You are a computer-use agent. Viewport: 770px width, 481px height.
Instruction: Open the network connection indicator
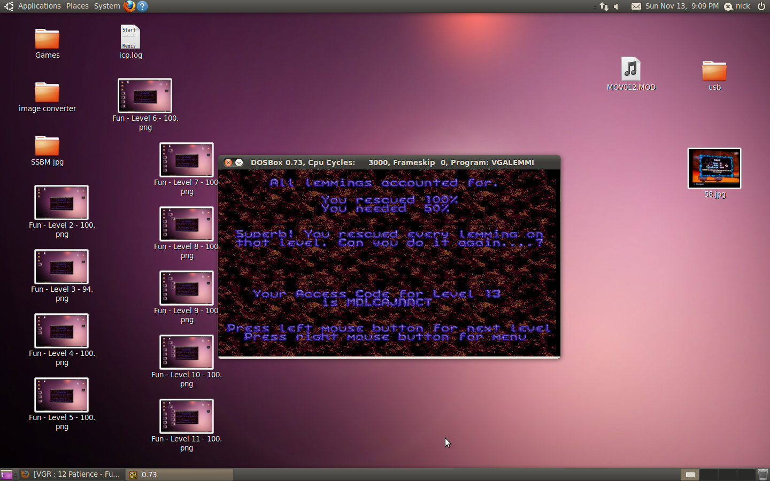[x=604, y=6]
